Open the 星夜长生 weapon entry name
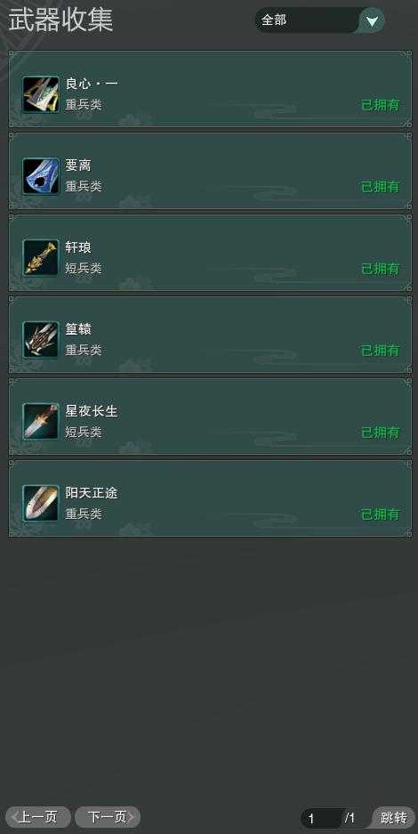418x834 pixels. 92,411
